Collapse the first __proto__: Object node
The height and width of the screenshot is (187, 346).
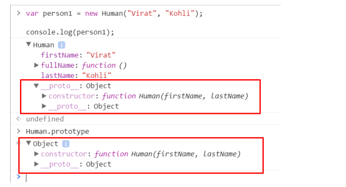click(37, 85)
